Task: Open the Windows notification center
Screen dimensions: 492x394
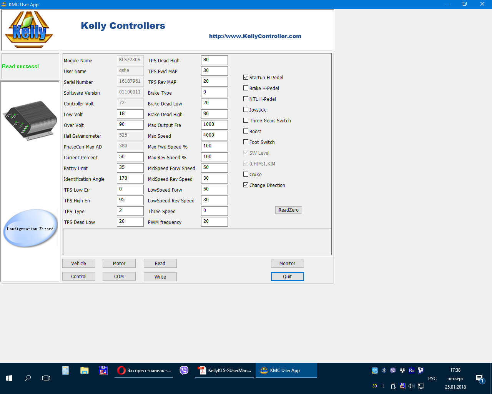Action: [x=480, y=379]
